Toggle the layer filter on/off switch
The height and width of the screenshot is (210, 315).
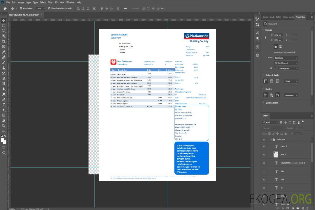pos(303,122)
